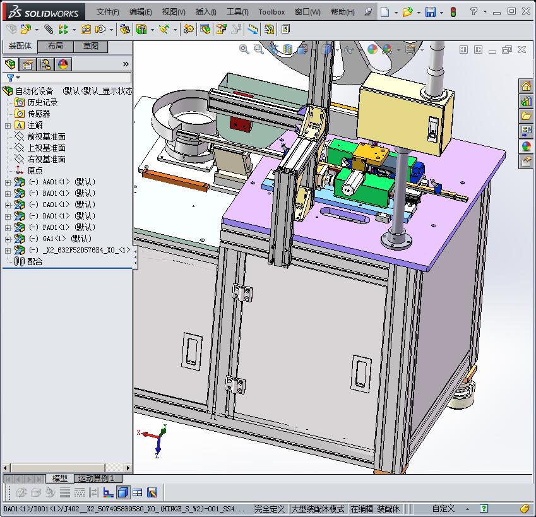Click the feature tree horizontal scrollbar
The width and height of the screenshot is (536, 517).
coord(67,468)
